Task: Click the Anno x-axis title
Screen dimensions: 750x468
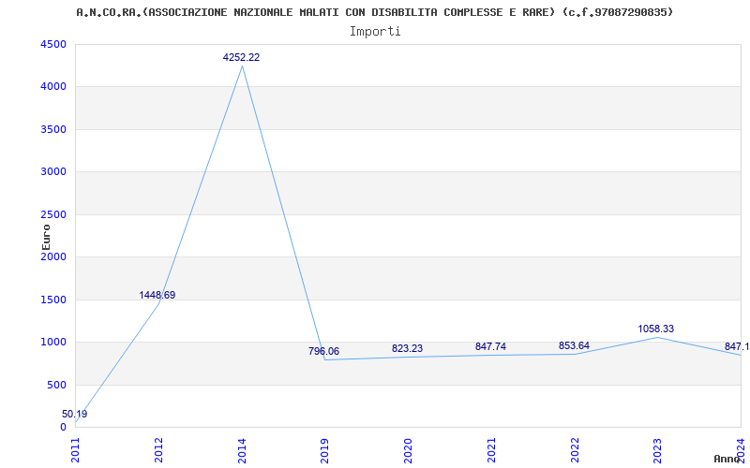Action: click(x=727, y=459)
